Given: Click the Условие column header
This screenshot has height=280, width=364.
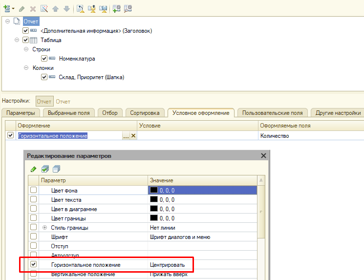Looking at the screenshot, I should [197, 126].
